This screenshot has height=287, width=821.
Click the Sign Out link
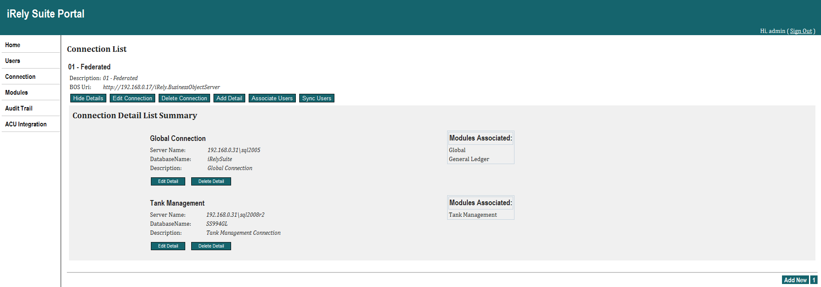(x=801, y=31)
